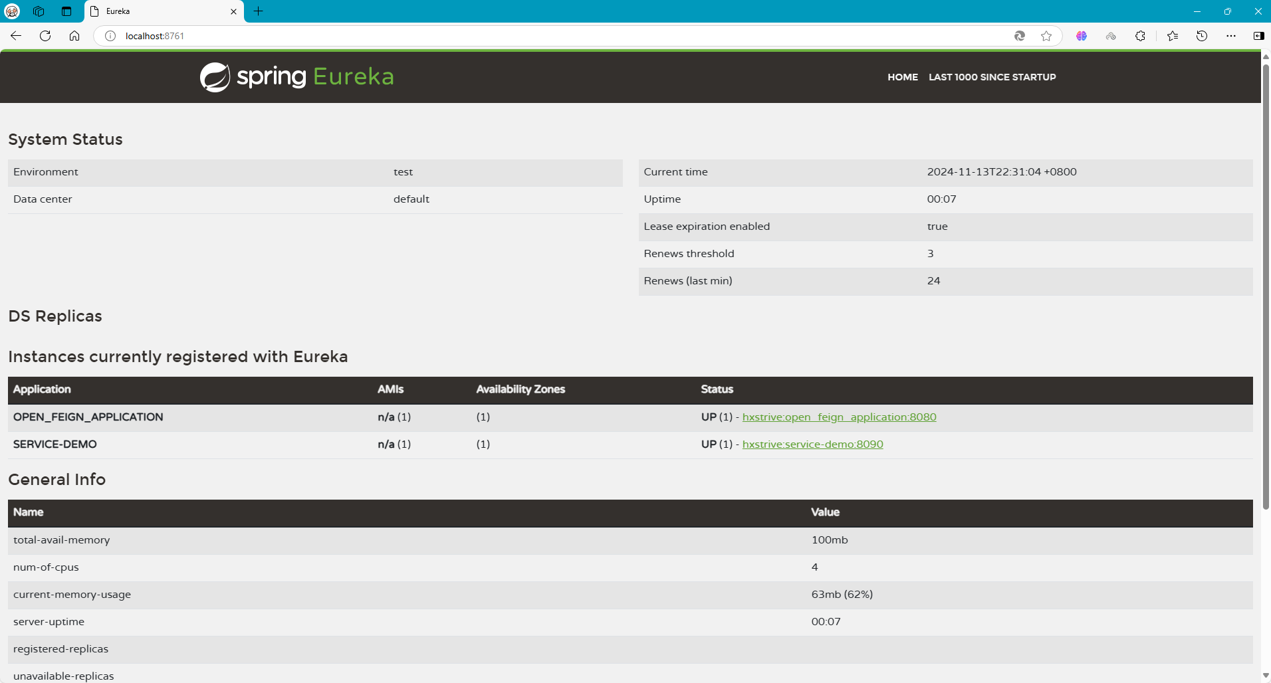The height and width of the screenshot is (683, 1271).
Task: Click the Spring Eureka logo
Action: click(x=296, y=77)
